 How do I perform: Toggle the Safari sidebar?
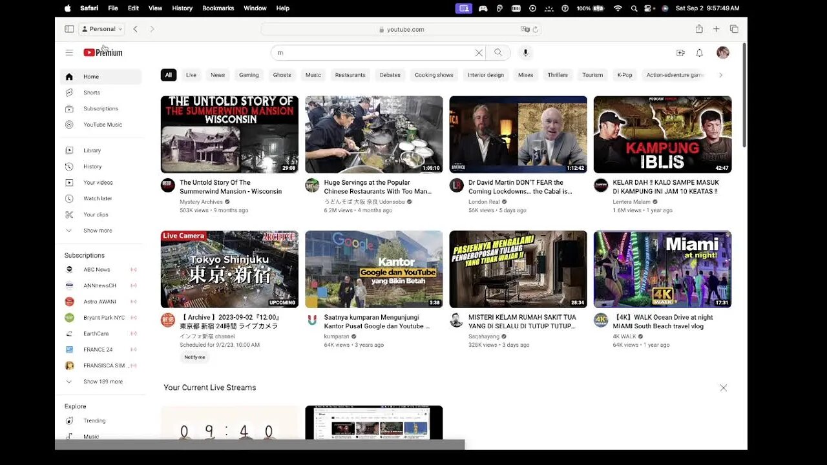tap(69, 29)
